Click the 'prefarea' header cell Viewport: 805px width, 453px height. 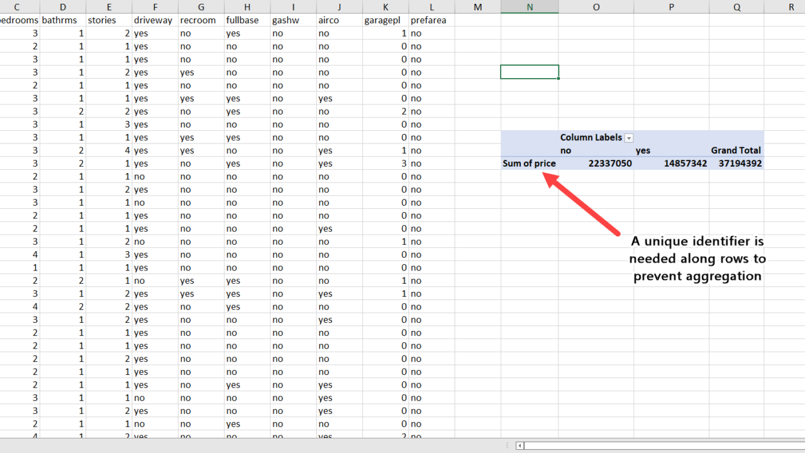point(431,20)
